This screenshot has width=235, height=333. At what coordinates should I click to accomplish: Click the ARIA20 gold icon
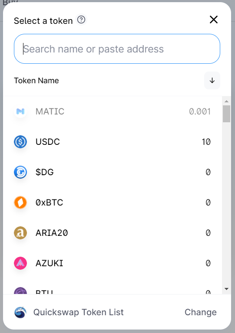[x=20, y=233]
